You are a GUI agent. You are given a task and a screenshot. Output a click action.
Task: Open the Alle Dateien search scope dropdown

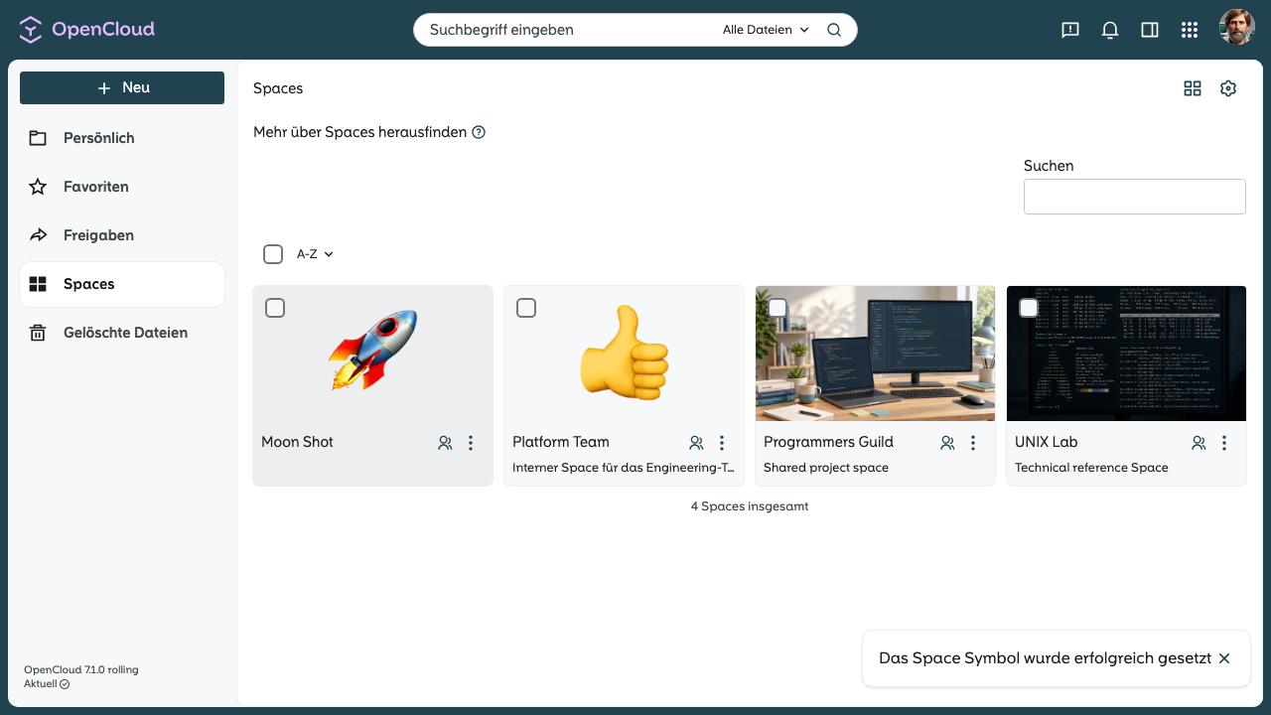coord(766,30)
